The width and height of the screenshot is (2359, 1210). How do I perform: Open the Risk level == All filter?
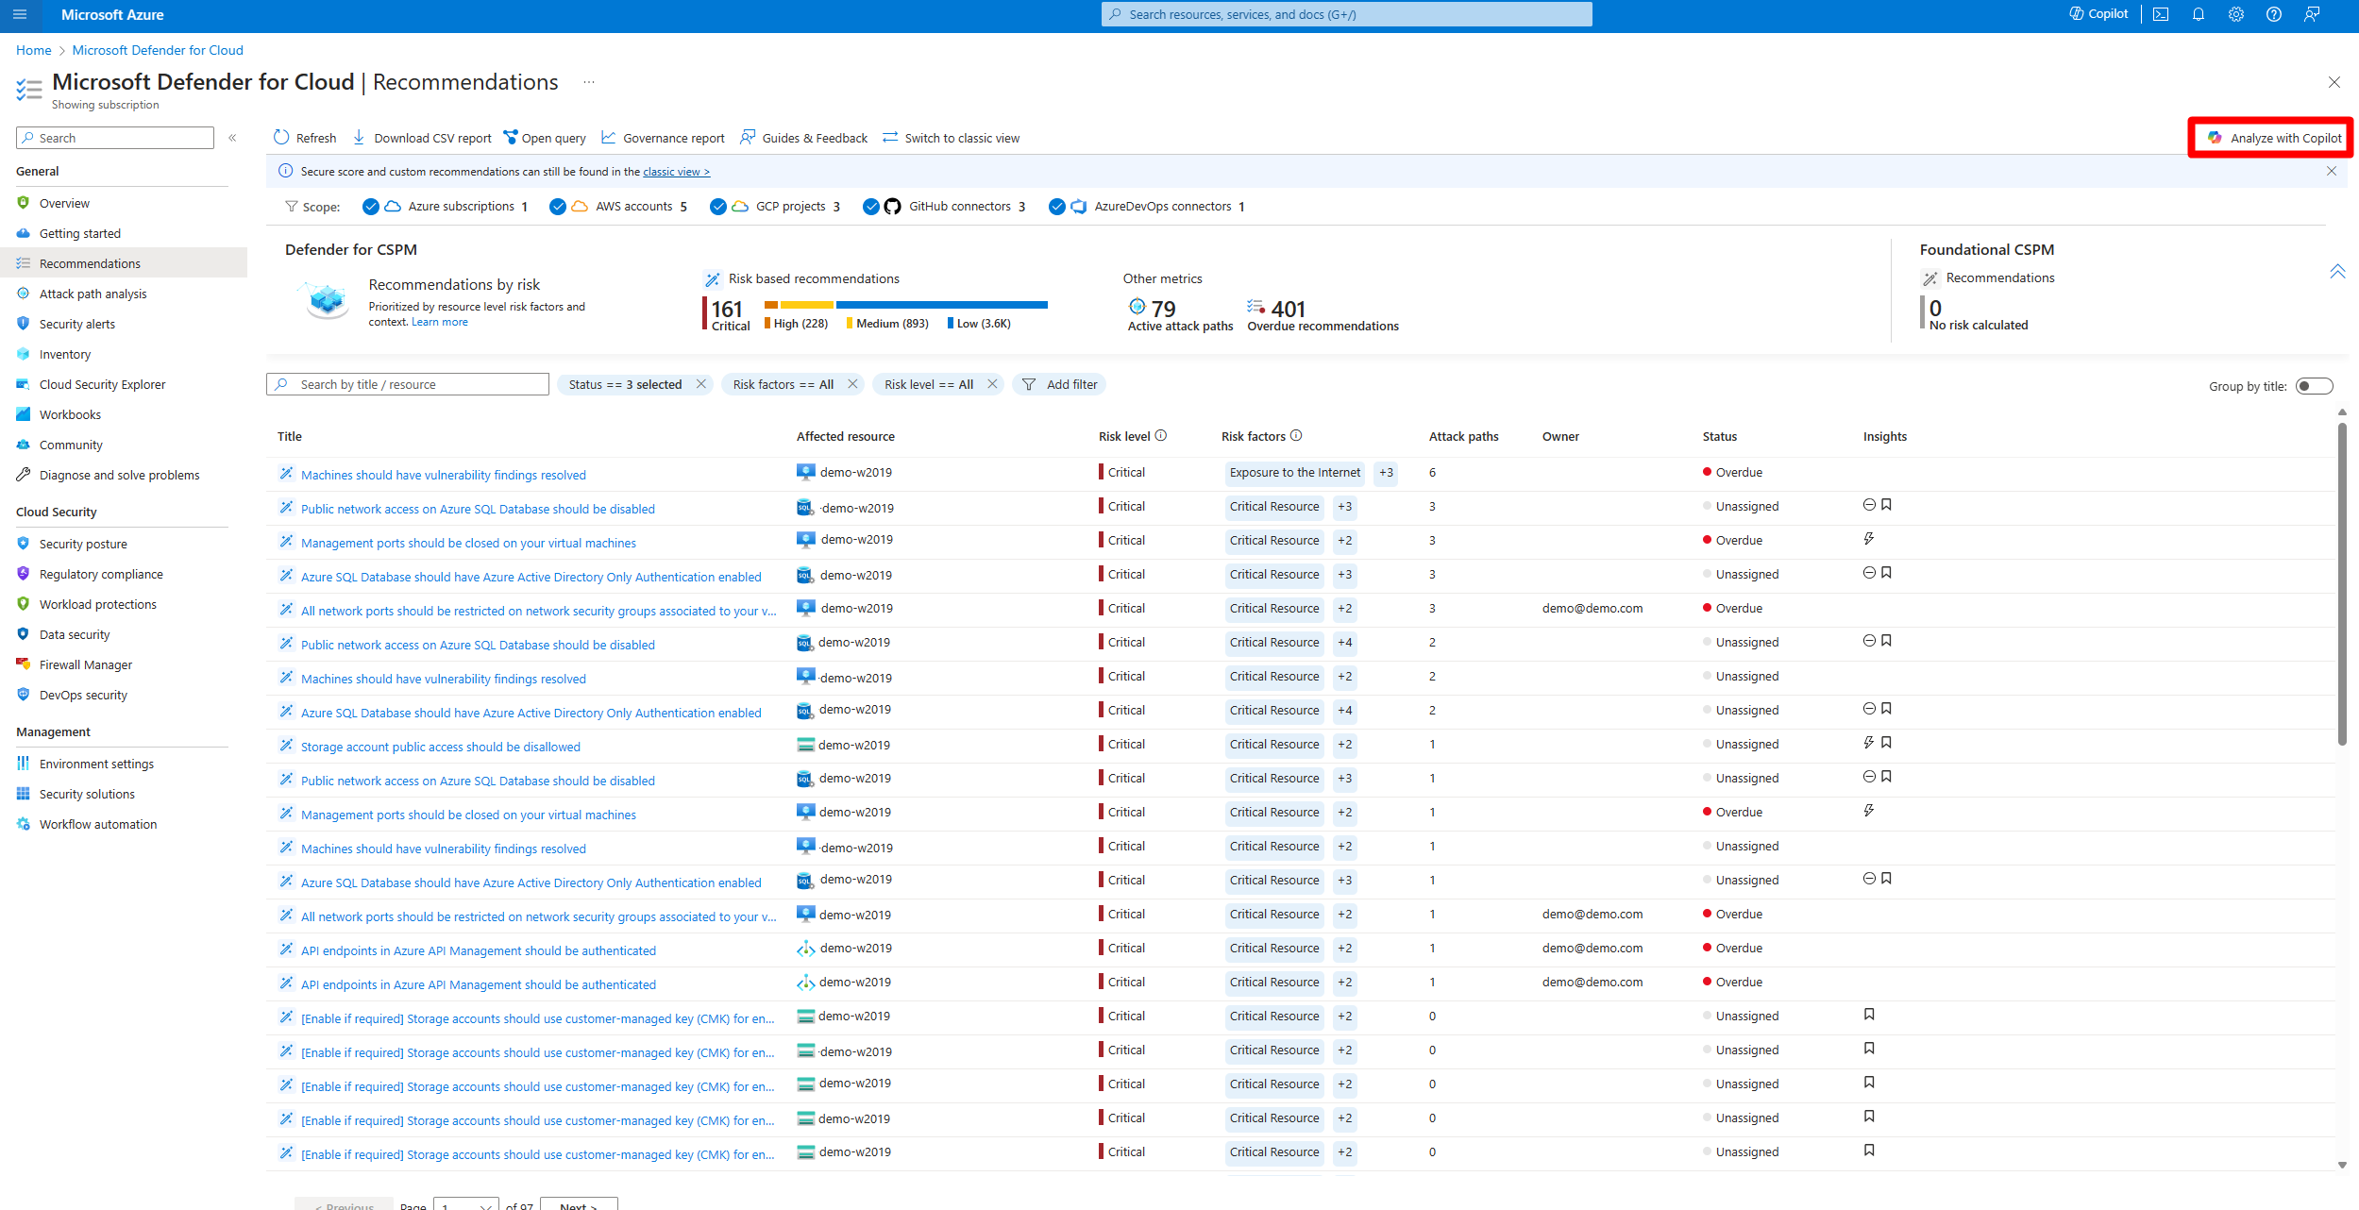[x=928, y=384]
